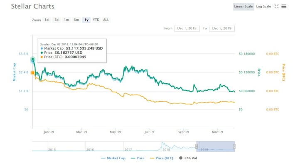Image resolution: width=295 pixels, height=163 pixels.
Task: Set zoom to 1m
Action: click(x=66, y=20)
